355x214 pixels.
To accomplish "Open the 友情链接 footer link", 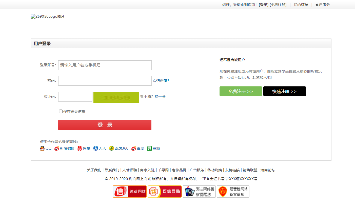I will (232, 170).
